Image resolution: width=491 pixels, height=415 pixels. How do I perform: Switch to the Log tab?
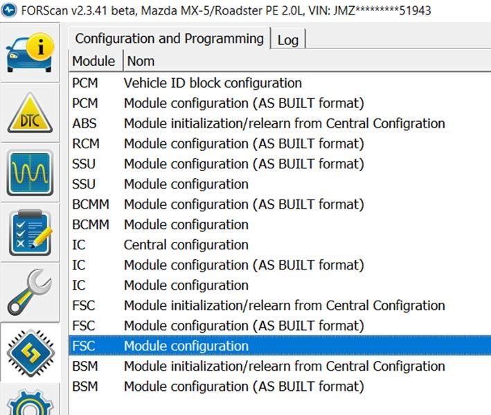click(x=288, y=39)
